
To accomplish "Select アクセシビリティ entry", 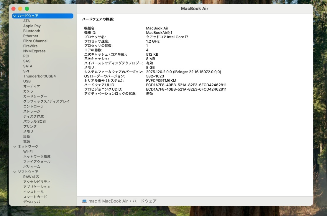I will [x=37, y=182].
